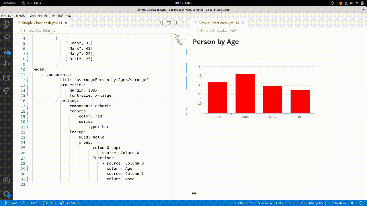The image size is (367, 206).
Task: Open More Actions ellipsis of left editor group
Action: (x=184, y=23)
